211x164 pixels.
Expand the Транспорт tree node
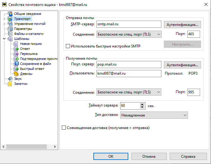[x=4, y=19]
